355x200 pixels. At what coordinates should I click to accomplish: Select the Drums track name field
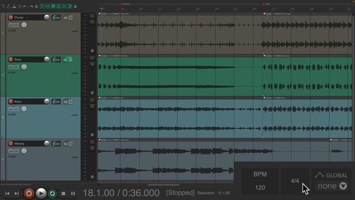pyautogui.click(x=28, y=17)
